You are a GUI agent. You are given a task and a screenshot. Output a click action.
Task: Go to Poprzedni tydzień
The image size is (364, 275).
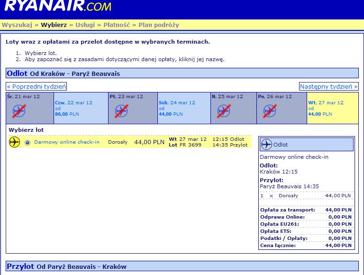[x=36, y=86]
